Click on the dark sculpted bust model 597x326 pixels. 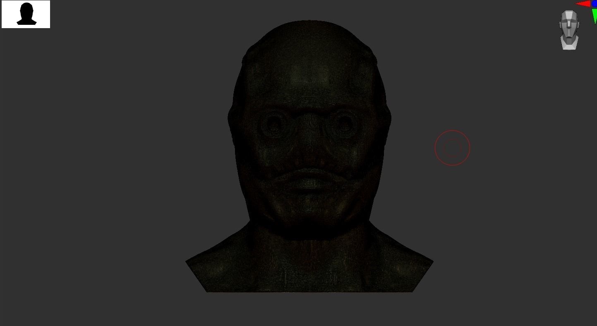(x=309, y=156)
